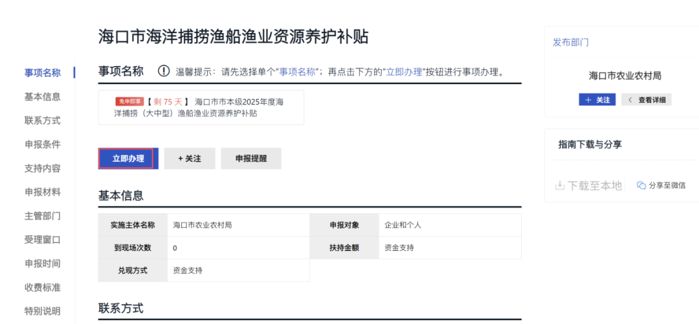
Task: Follow 海口市农业农村局 with the blue 关注 button
Action: click(597, 100)
